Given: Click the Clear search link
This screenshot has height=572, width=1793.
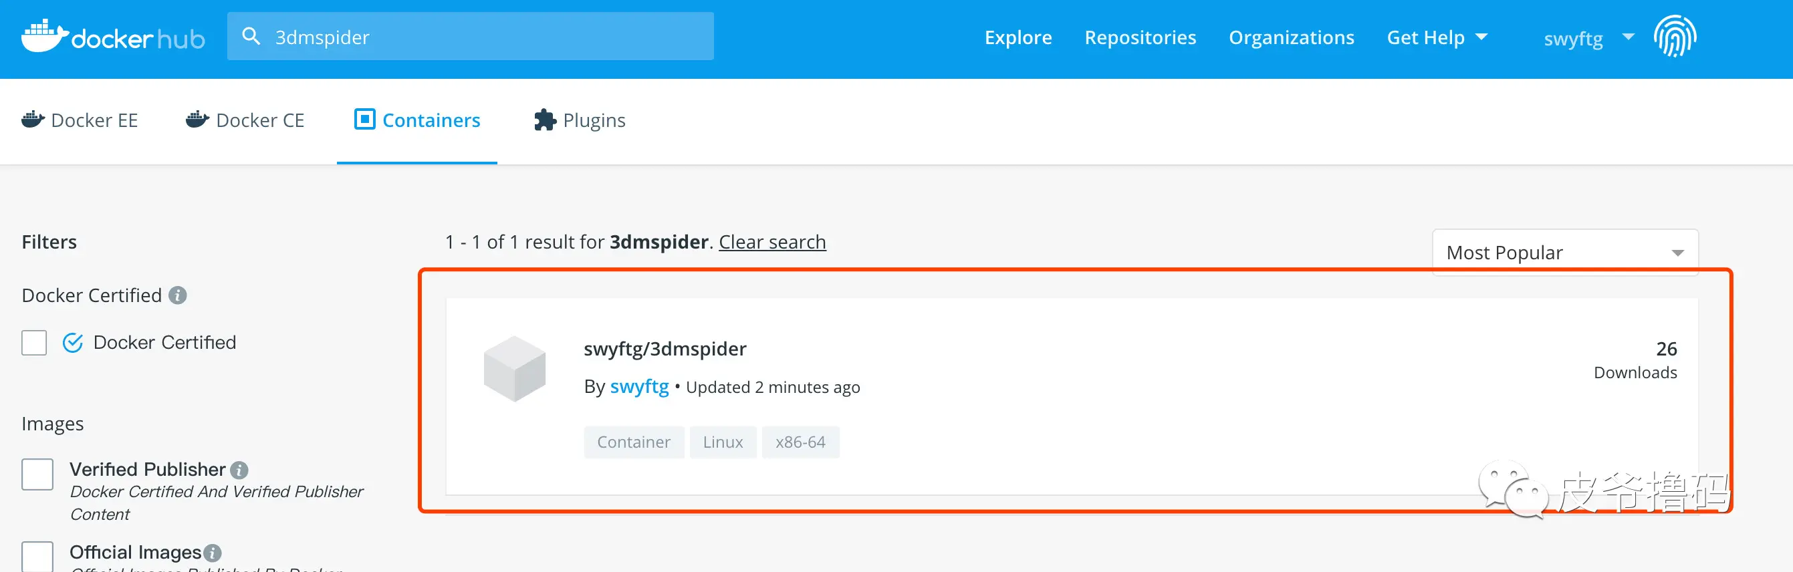Looking at the screenshot, I should click(x=772, y=242).
